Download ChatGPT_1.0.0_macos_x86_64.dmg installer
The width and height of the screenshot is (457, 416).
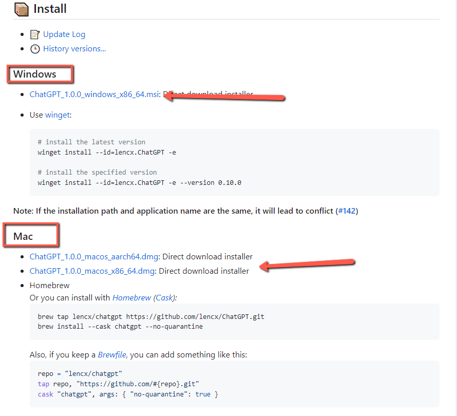(x=92, y=271)
